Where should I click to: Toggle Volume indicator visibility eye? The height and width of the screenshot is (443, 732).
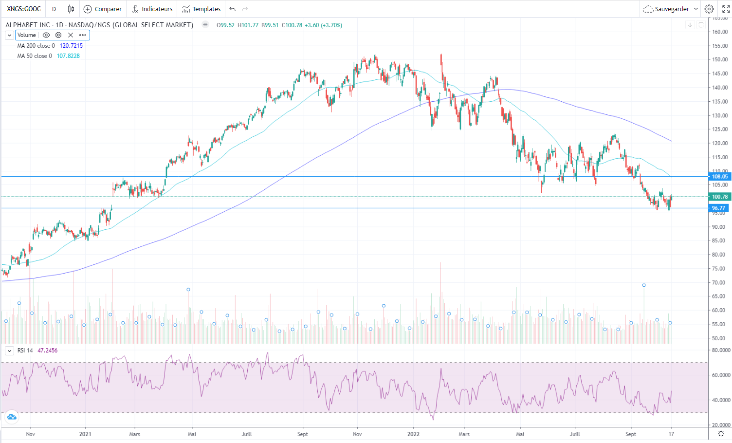pos(46,35)
